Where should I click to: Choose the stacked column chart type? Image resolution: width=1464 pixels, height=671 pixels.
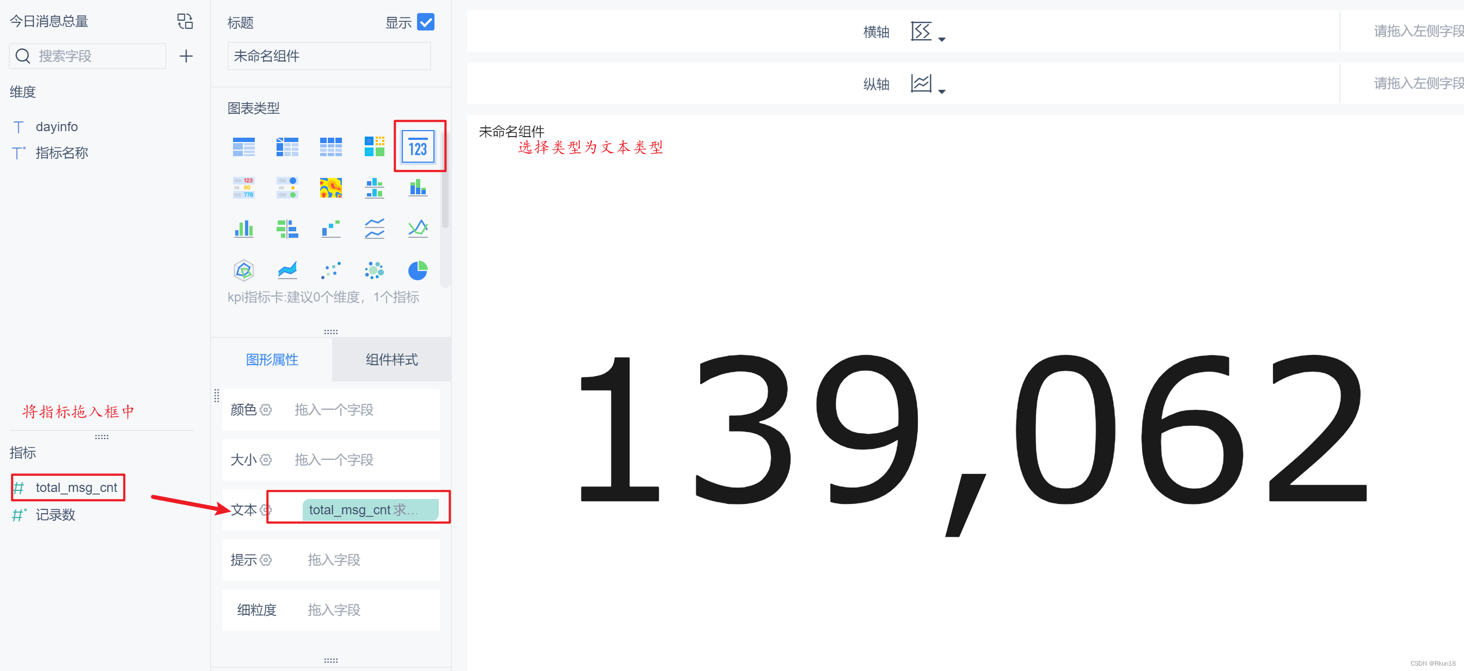418,188
